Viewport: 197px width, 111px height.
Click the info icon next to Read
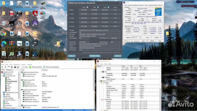point(87,7)
